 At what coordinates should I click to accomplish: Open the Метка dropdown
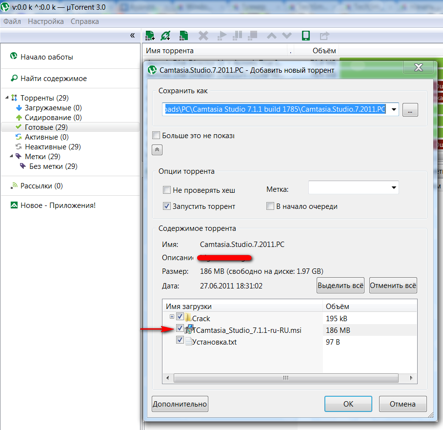coord(353,187)
